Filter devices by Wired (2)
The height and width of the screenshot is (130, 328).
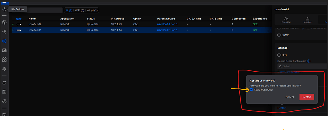(x=92, y=10)
